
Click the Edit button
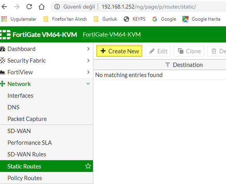(x=158, y=51)
